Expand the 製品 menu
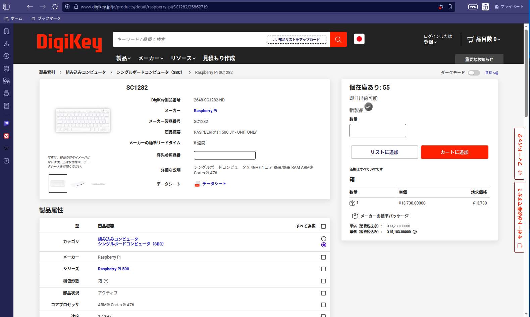530x317 pixels. [x=123, y=58]
